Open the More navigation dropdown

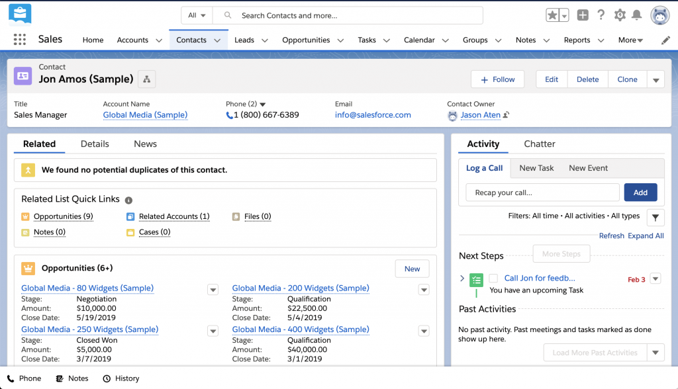[630, 40]
